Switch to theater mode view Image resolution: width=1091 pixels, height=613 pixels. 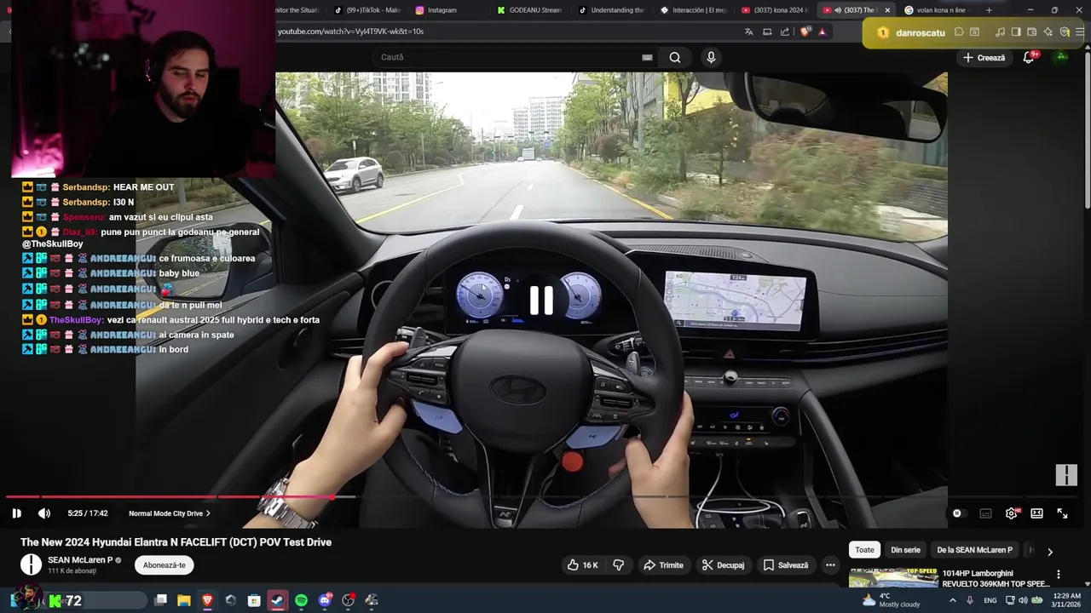(1036, 513)
